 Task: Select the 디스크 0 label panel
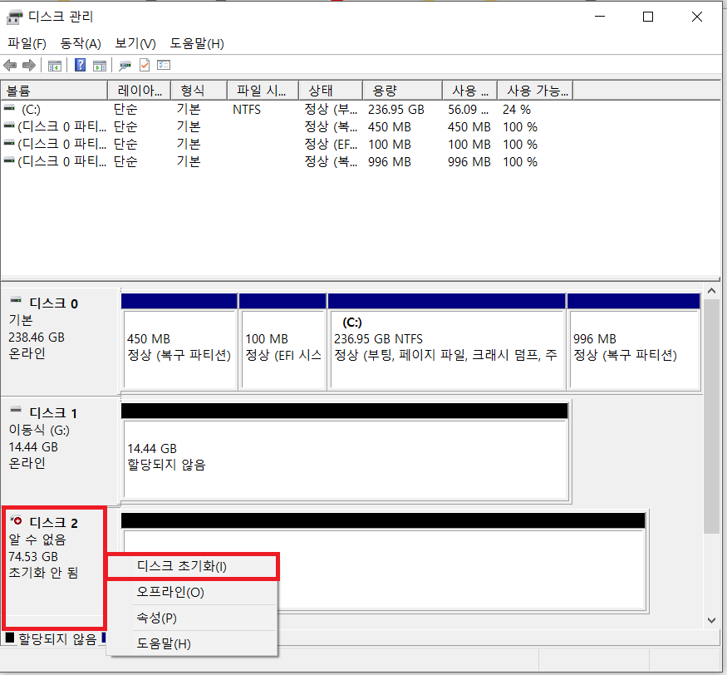(61, 342)
